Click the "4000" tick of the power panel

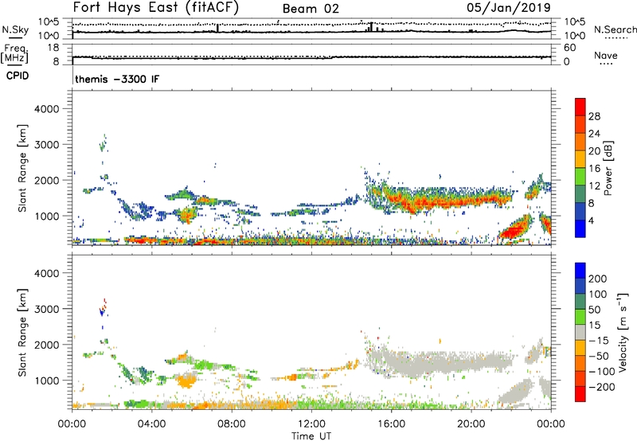pos(46,109)
